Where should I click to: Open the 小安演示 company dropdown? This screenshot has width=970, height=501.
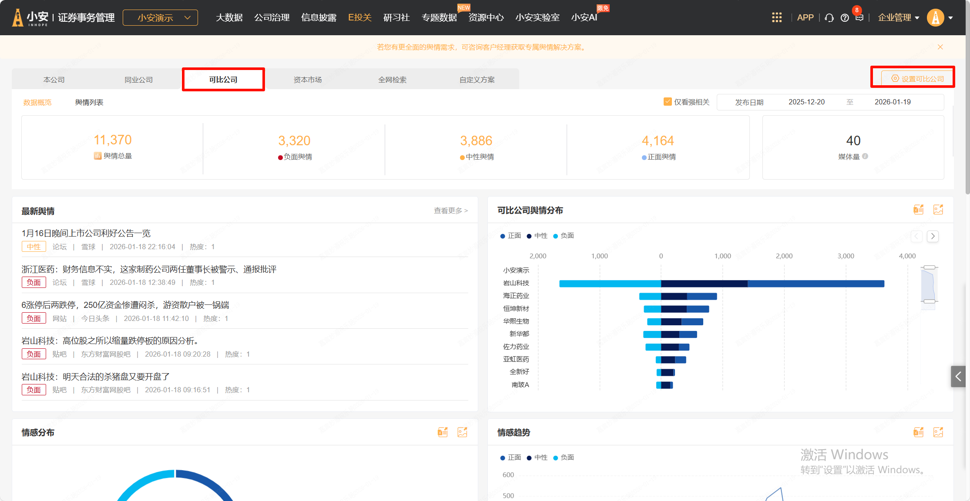click(160, 18)
